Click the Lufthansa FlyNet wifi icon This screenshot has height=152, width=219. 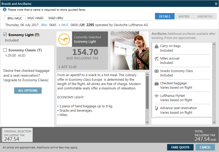pyautogui.click(x=156, y=96)
